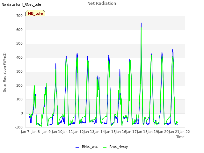Viewport: 204px width, 153px height.
Task: Click the 'No data for f_RNet_tule' message
Action: (x=21, y=4)
